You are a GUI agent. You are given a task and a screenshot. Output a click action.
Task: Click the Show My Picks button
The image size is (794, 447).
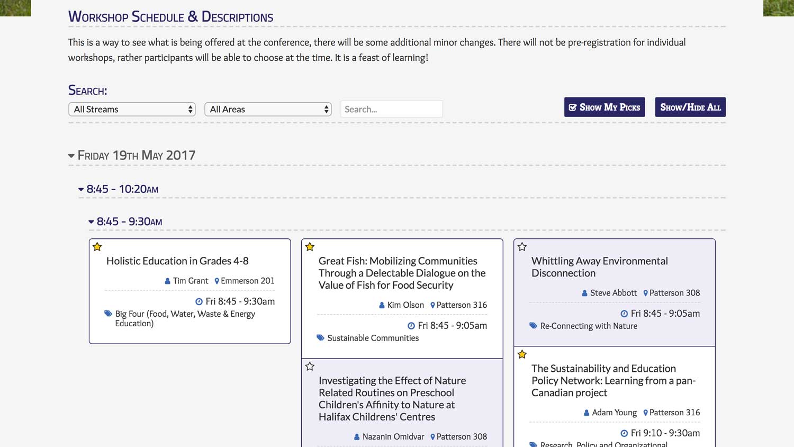(604, 107)
